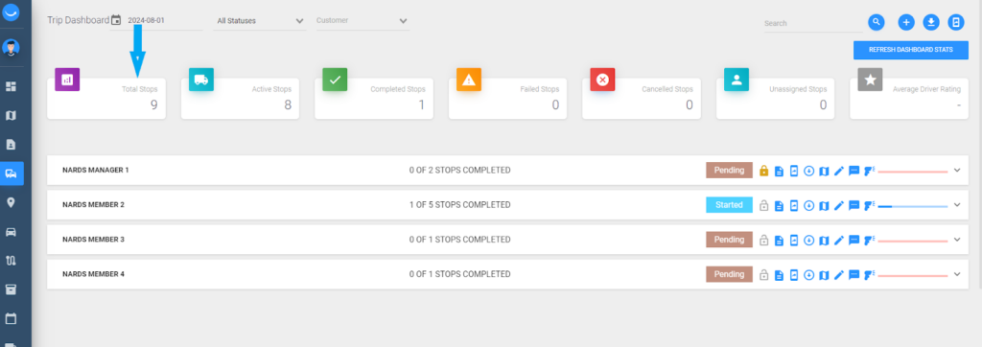Click the NARDS MEMBER 2 name
982x347 pixels.
94,205
